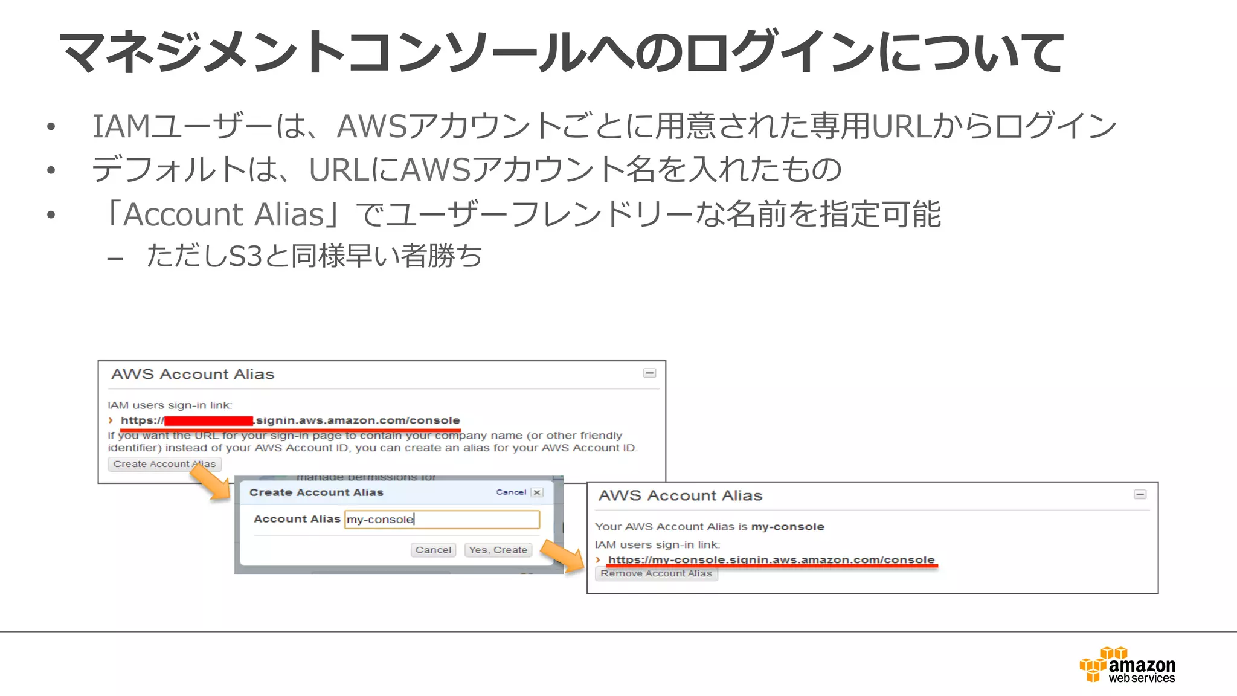Focus the Account Alias input field
The image size is (1237, 696).
(442, 520)
